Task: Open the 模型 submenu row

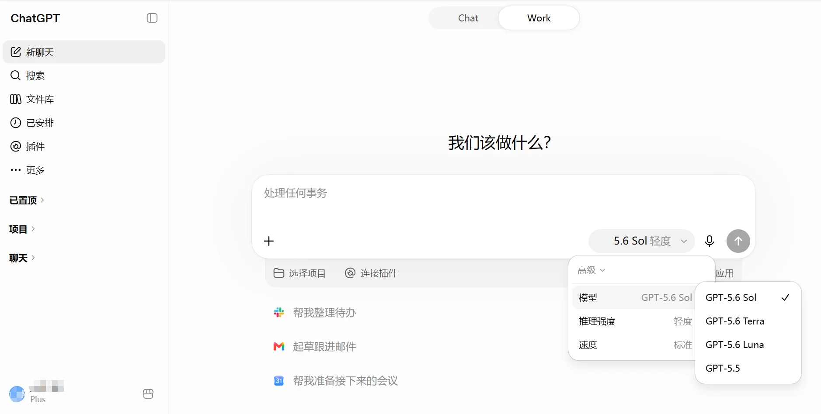Action: coord(635,297)
